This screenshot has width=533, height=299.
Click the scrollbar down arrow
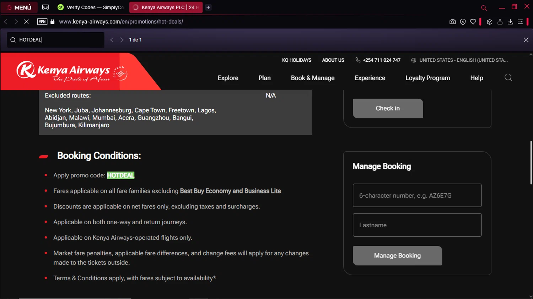click(531, 297)
